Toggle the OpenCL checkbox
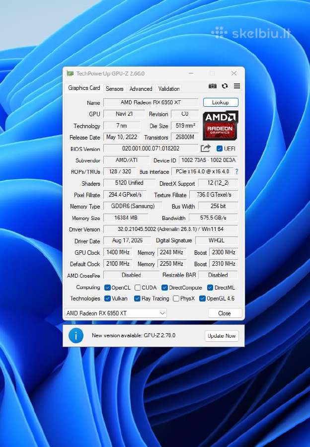This screenshot has height=447, width=310. click(107, 288)
